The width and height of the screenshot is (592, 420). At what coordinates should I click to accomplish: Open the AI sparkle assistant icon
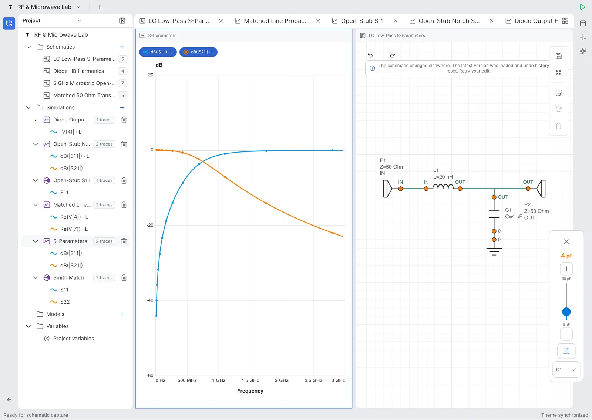pos(583,51)
